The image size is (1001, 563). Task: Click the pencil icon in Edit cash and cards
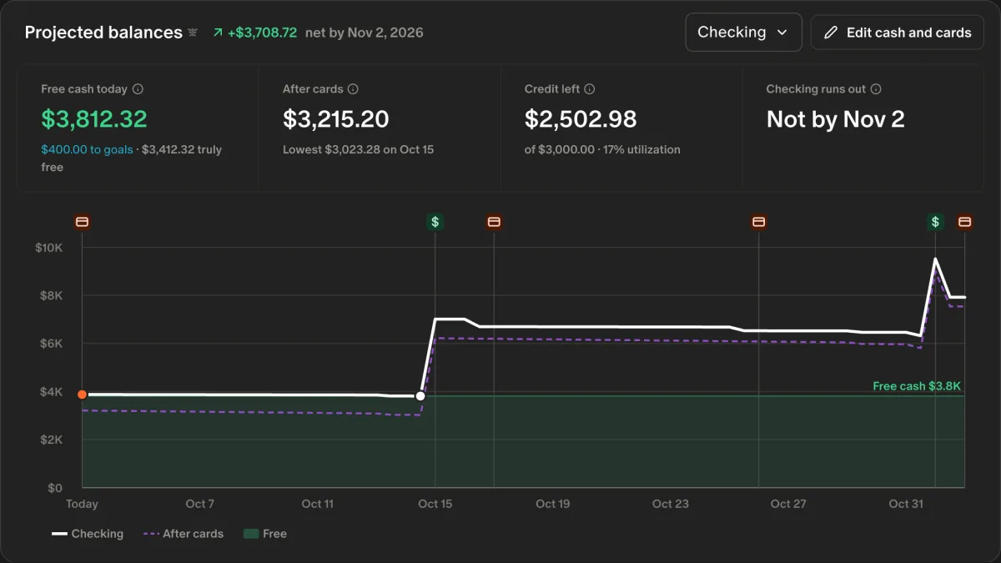click(x=830, y=33)
